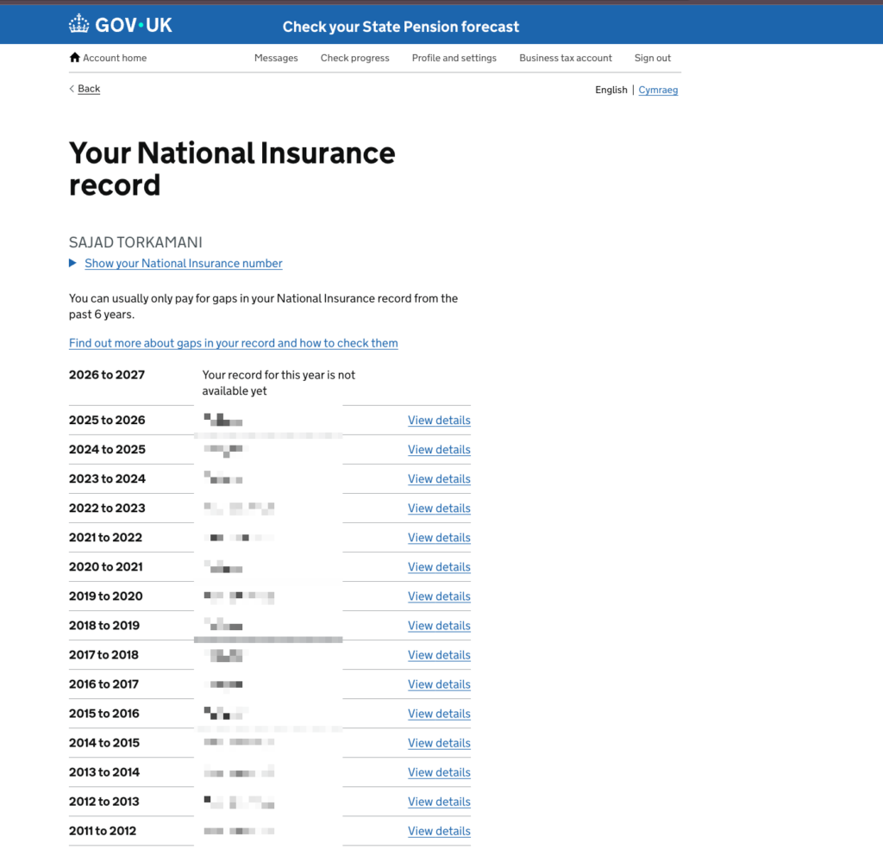Click the 2026 to 2027 year label
883x849 pixels.
tap(107, 375)
